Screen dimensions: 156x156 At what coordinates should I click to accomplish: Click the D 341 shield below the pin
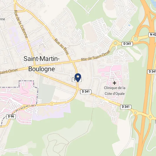(86, 92)
